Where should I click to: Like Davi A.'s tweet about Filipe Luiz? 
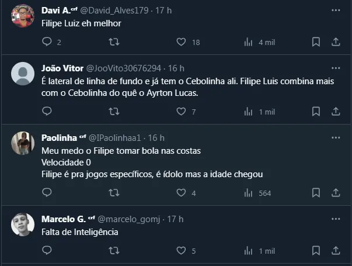[181, 42]
